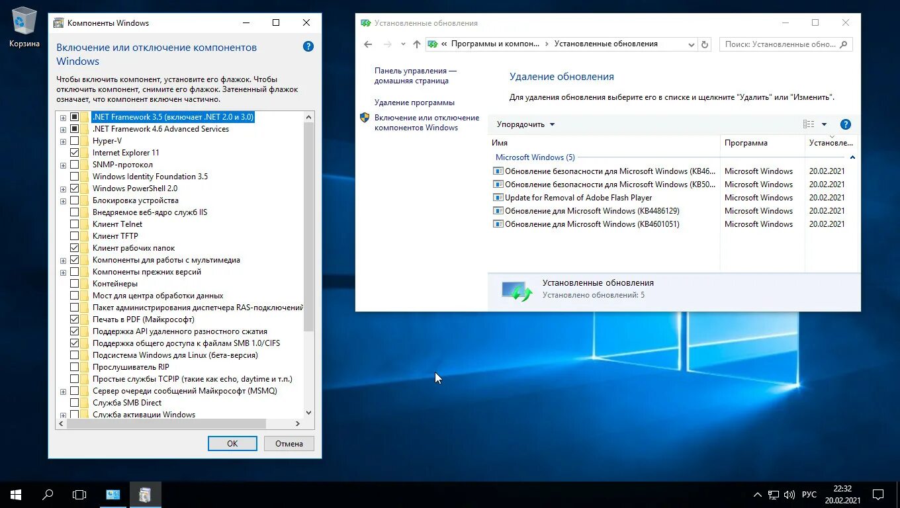Show hidden tray icons chevron
Viewport: 900px width, 508px height.
tap(758, 495)
